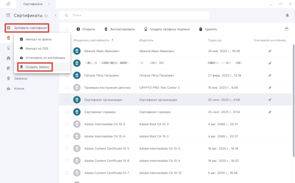The image size is (295, 183).
Task: Check the Adobe Content Certificate 10-6 checkbox
Action: (x=67, y=161)
